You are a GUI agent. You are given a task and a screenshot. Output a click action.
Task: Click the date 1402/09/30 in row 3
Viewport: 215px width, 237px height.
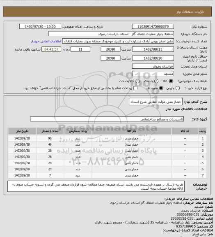[22, 151]
